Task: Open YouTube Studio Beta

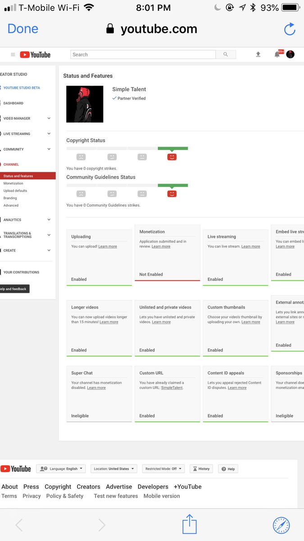Action: click(22, 88)
